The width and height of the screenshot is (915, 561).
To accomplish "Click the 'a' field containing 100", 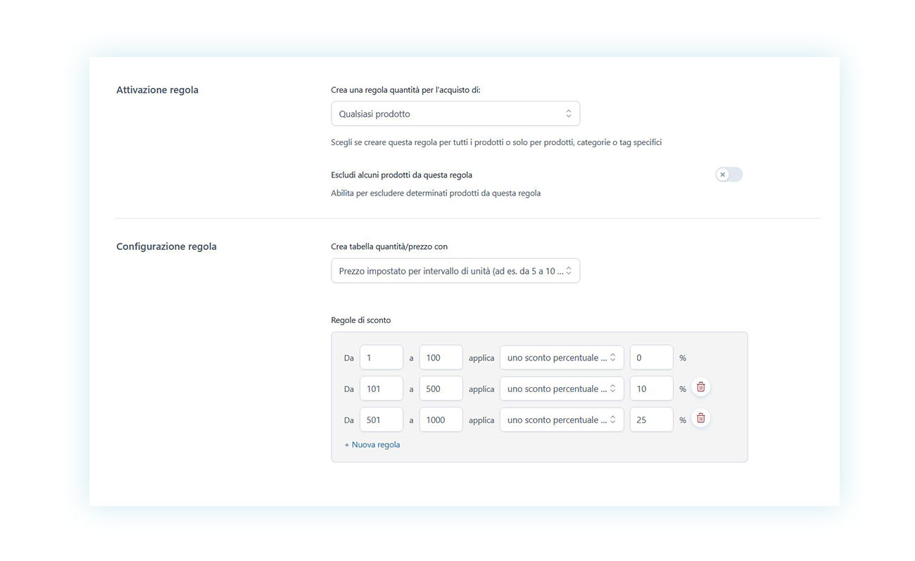I will (x=441, y=358).
